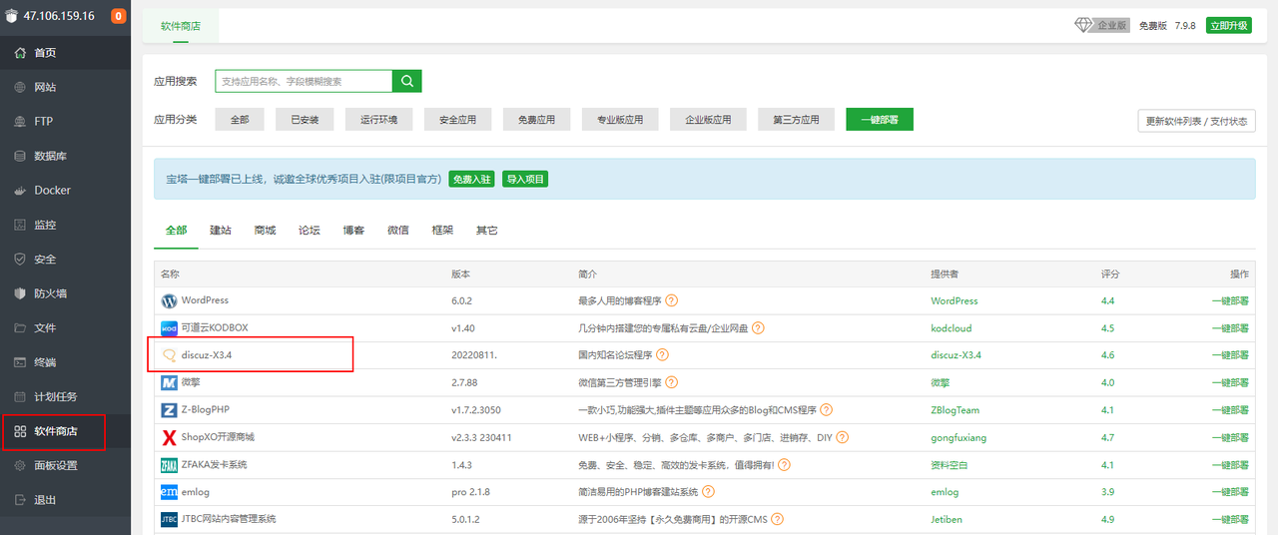Click the ZFAKA logo icon

(x=169, y=465)
